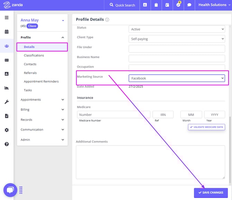Open the messages speech bubble icon in top bar
This screenshot has height=200, width=232.
pos(189,5)
